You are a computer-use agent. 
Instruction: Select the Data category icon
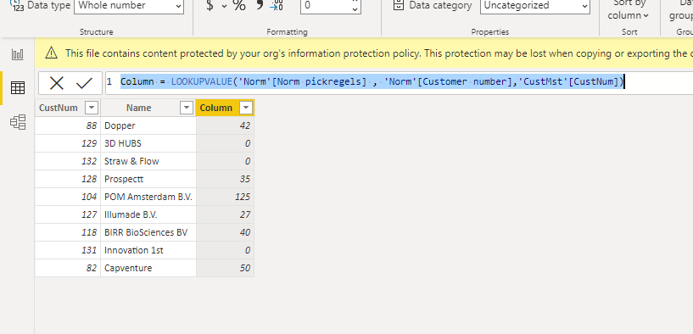tap(399, 5)
